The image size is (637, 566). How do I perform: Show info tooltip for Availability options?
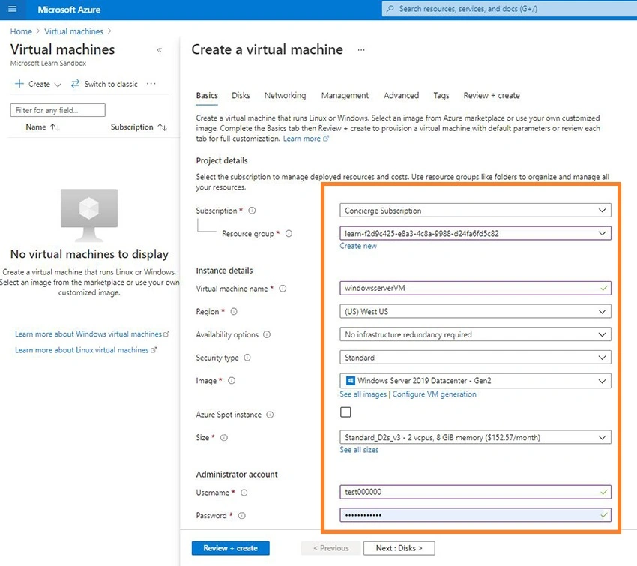point(267,334)
